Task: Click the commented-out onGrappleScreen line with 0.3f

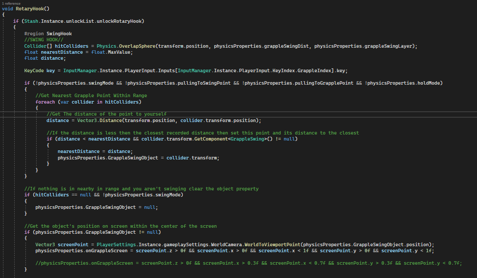Action: coord(249,263)
